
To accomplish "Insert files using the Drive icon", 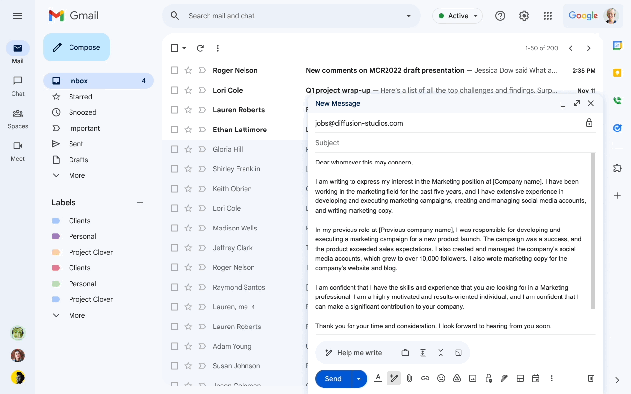I will pyautogui.click(x=457, y=378).
